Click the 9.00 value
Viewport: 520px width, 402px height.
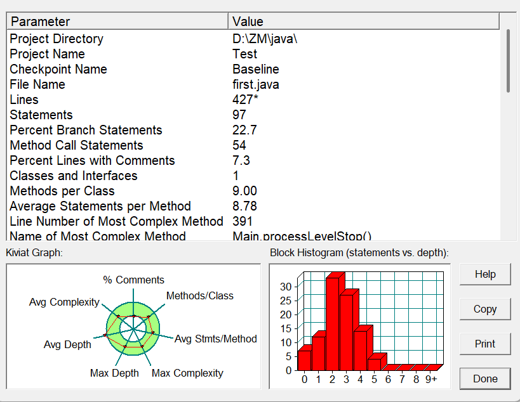click(244, 191)
